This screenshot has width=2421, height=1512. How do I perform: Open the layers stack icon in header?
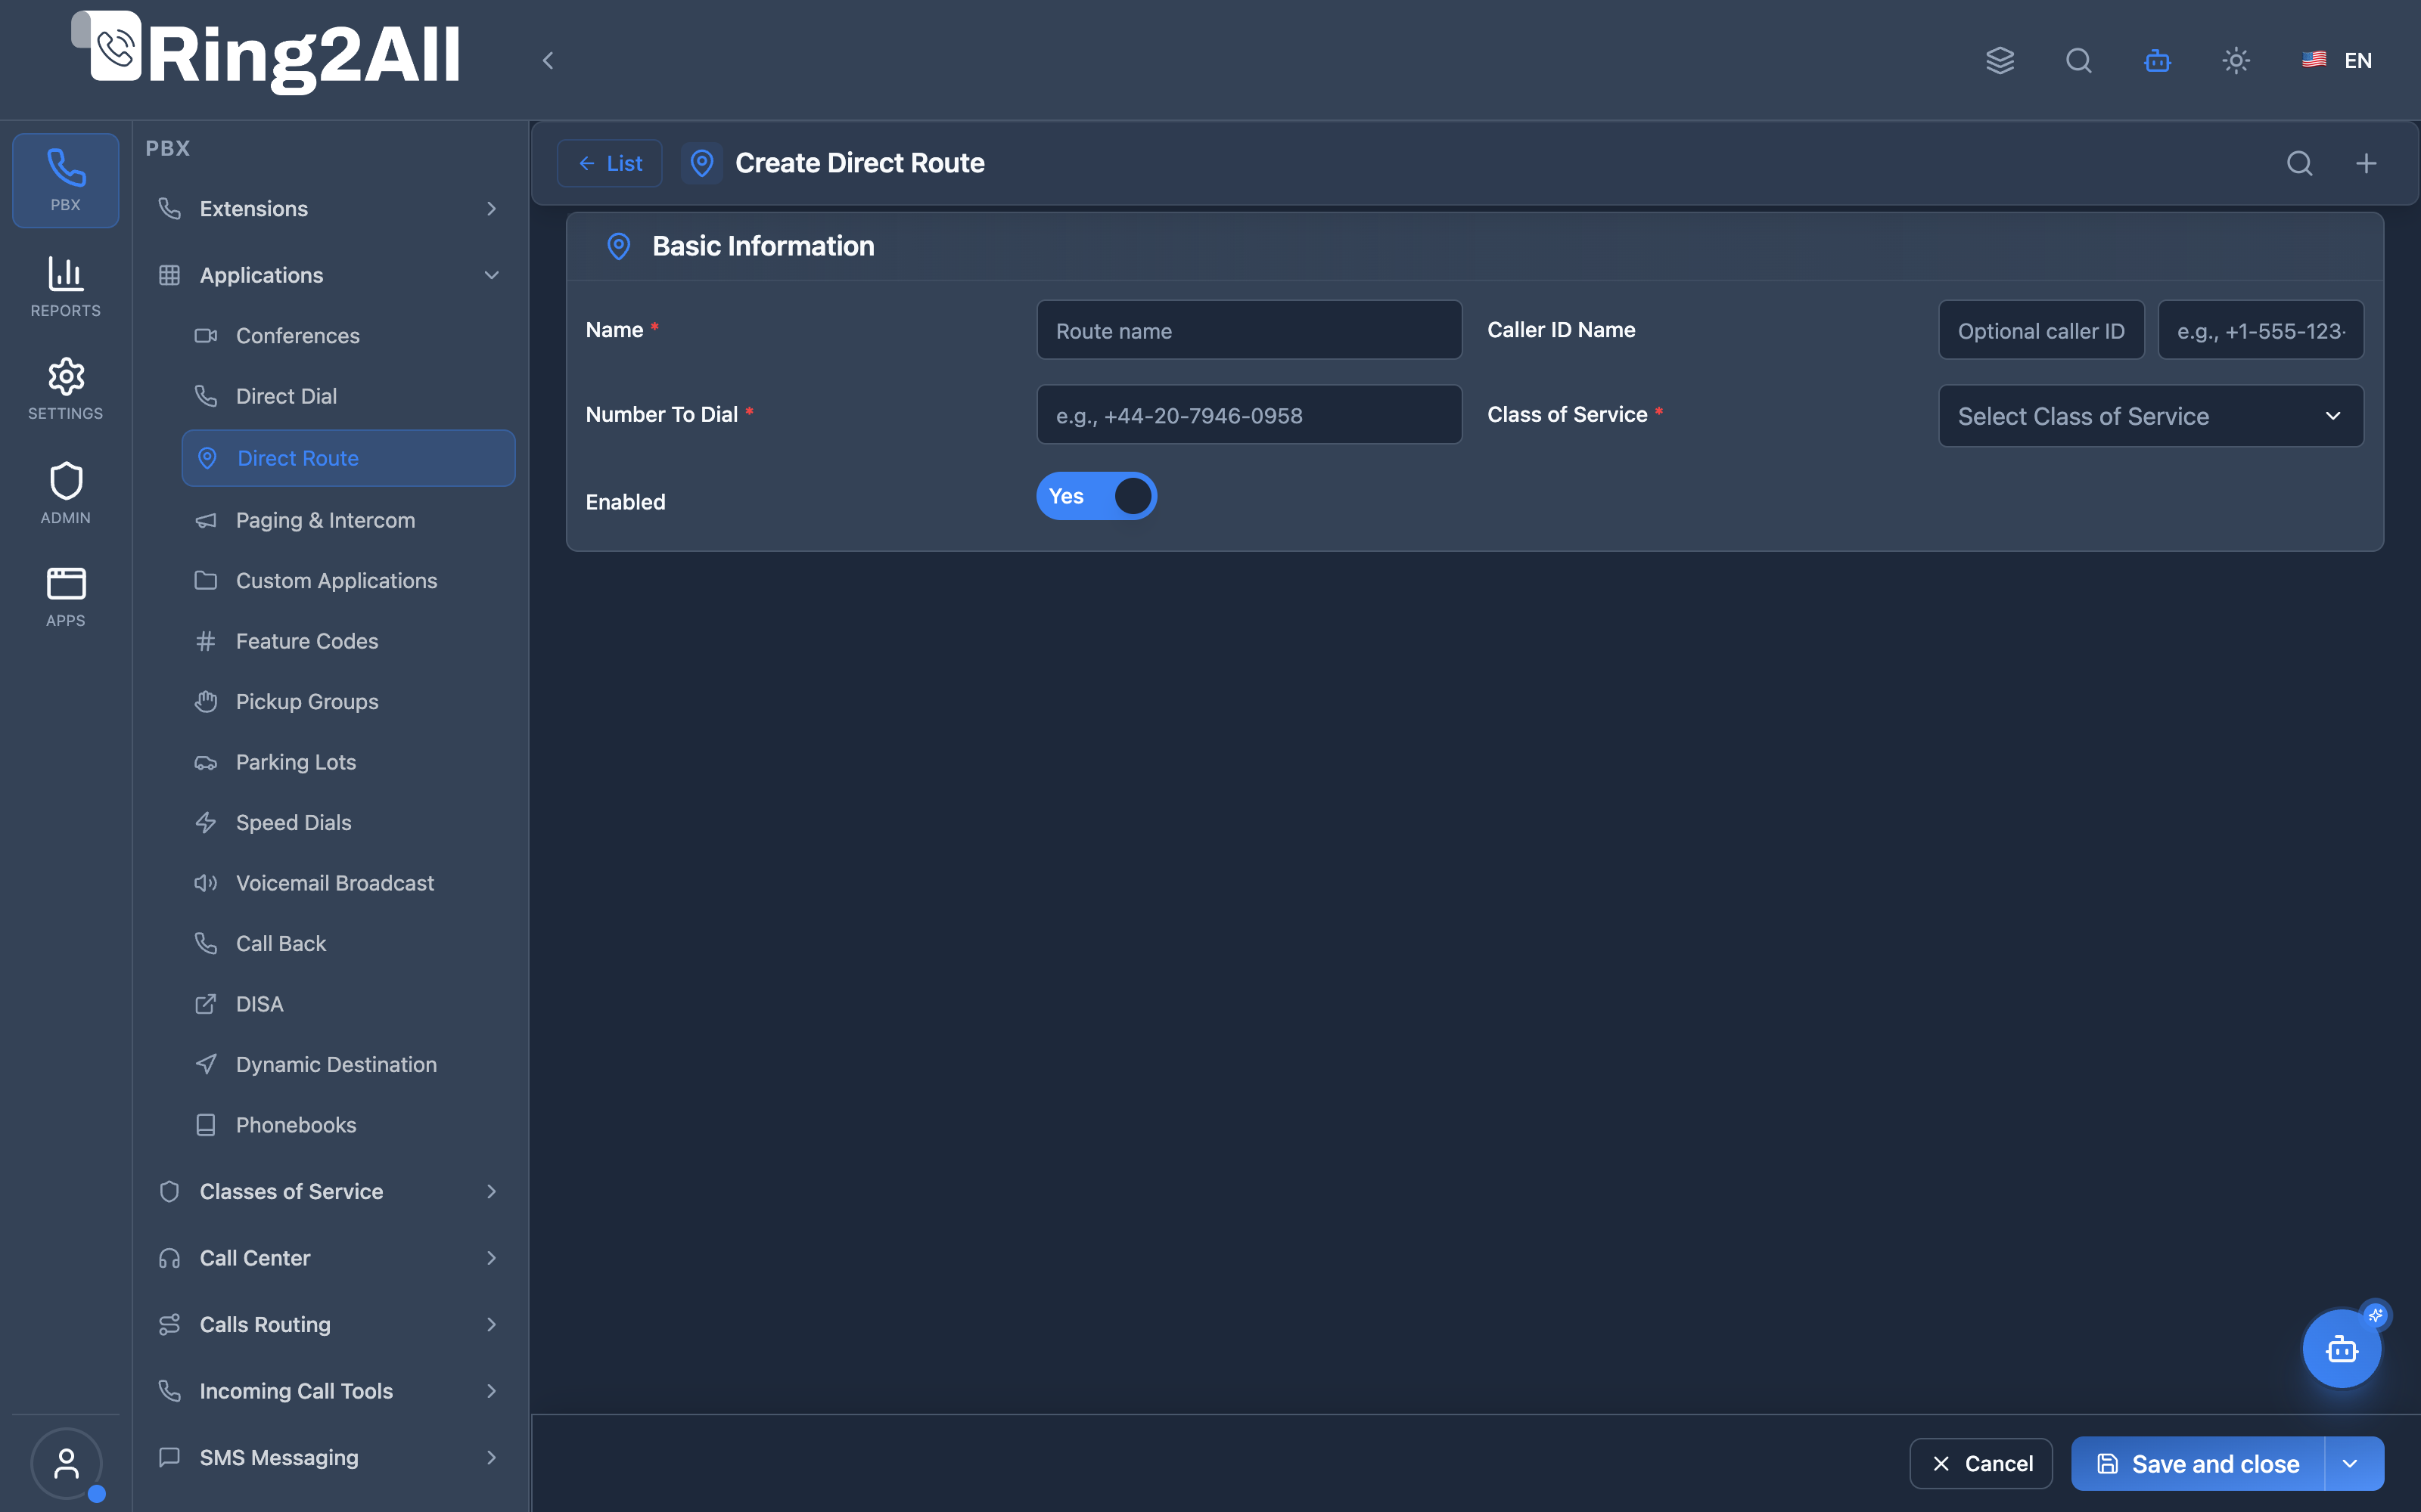2000,61
